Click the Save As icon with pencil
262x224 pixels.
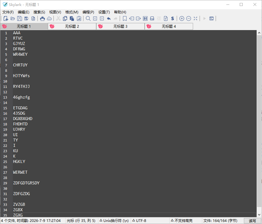pyautogui.click(x=26, y=18)
